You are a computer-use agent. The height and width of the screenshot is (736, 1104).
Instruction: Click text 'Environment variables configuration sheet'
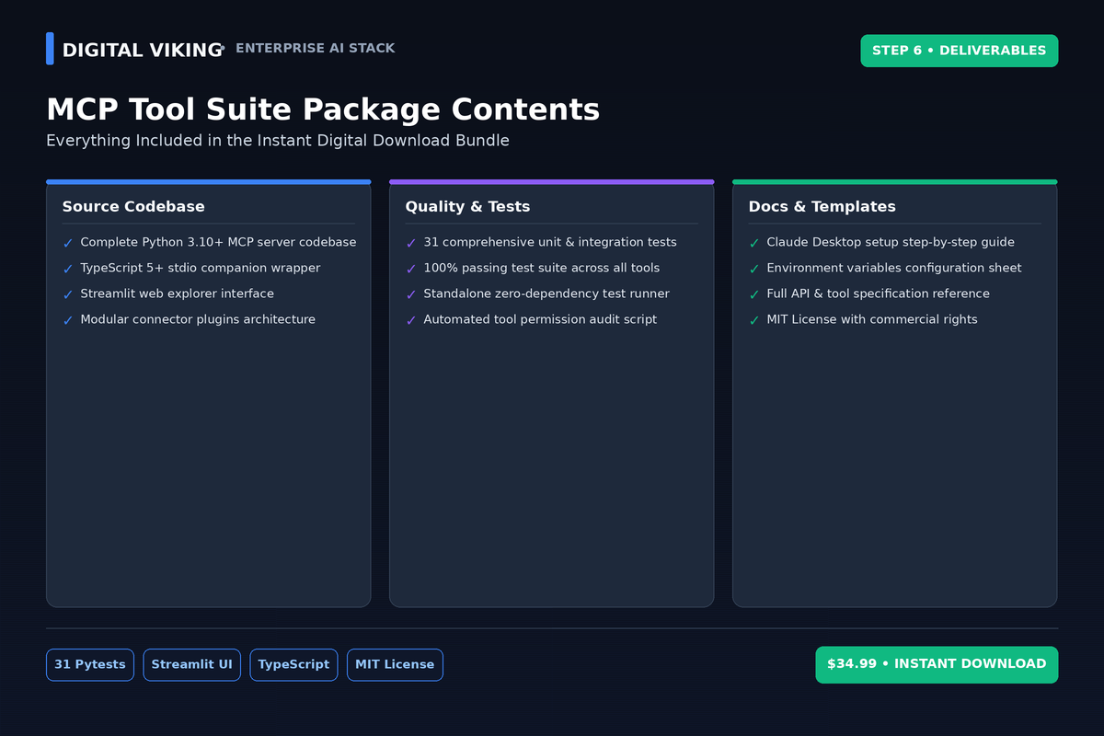(894, 269)
